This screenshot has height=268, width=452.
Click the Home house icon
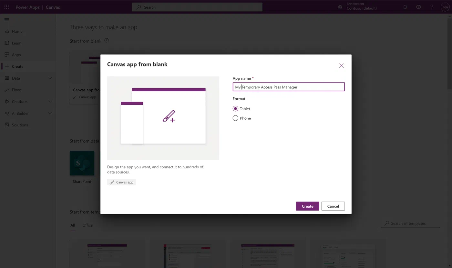point(7,31)
